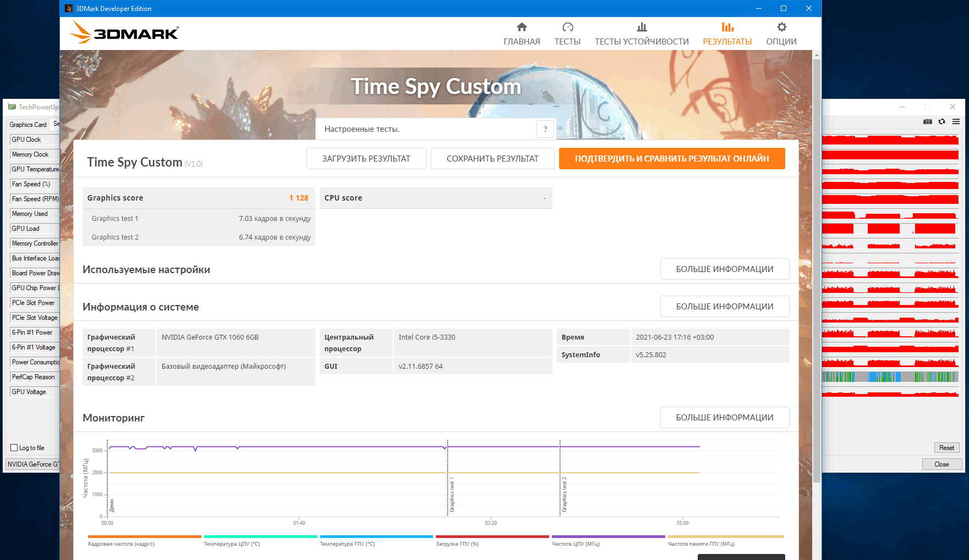Image resolution: width=969 pixels, height=560 pixels.
Task: Click БОЛЬШЕ ИНФОРМАЦИИ next to Используемые настройки
Action: click(x=725, y=269)
